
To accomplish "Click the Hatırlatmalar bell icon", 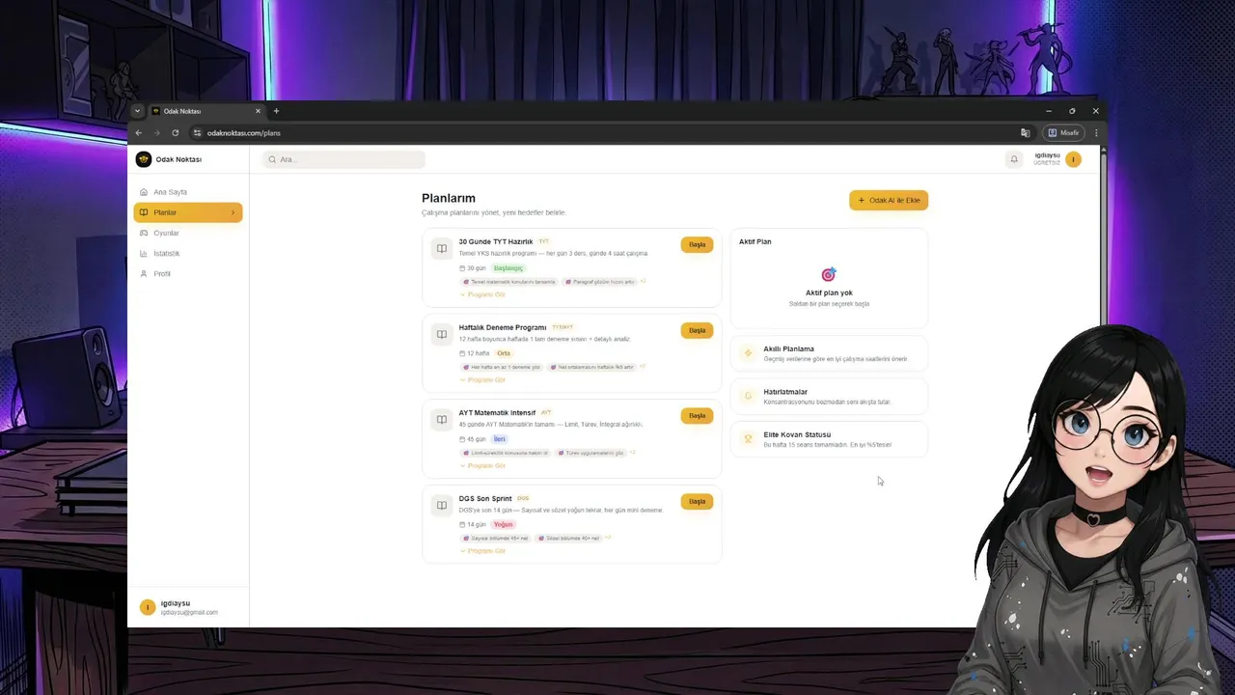I will (748, 396).
